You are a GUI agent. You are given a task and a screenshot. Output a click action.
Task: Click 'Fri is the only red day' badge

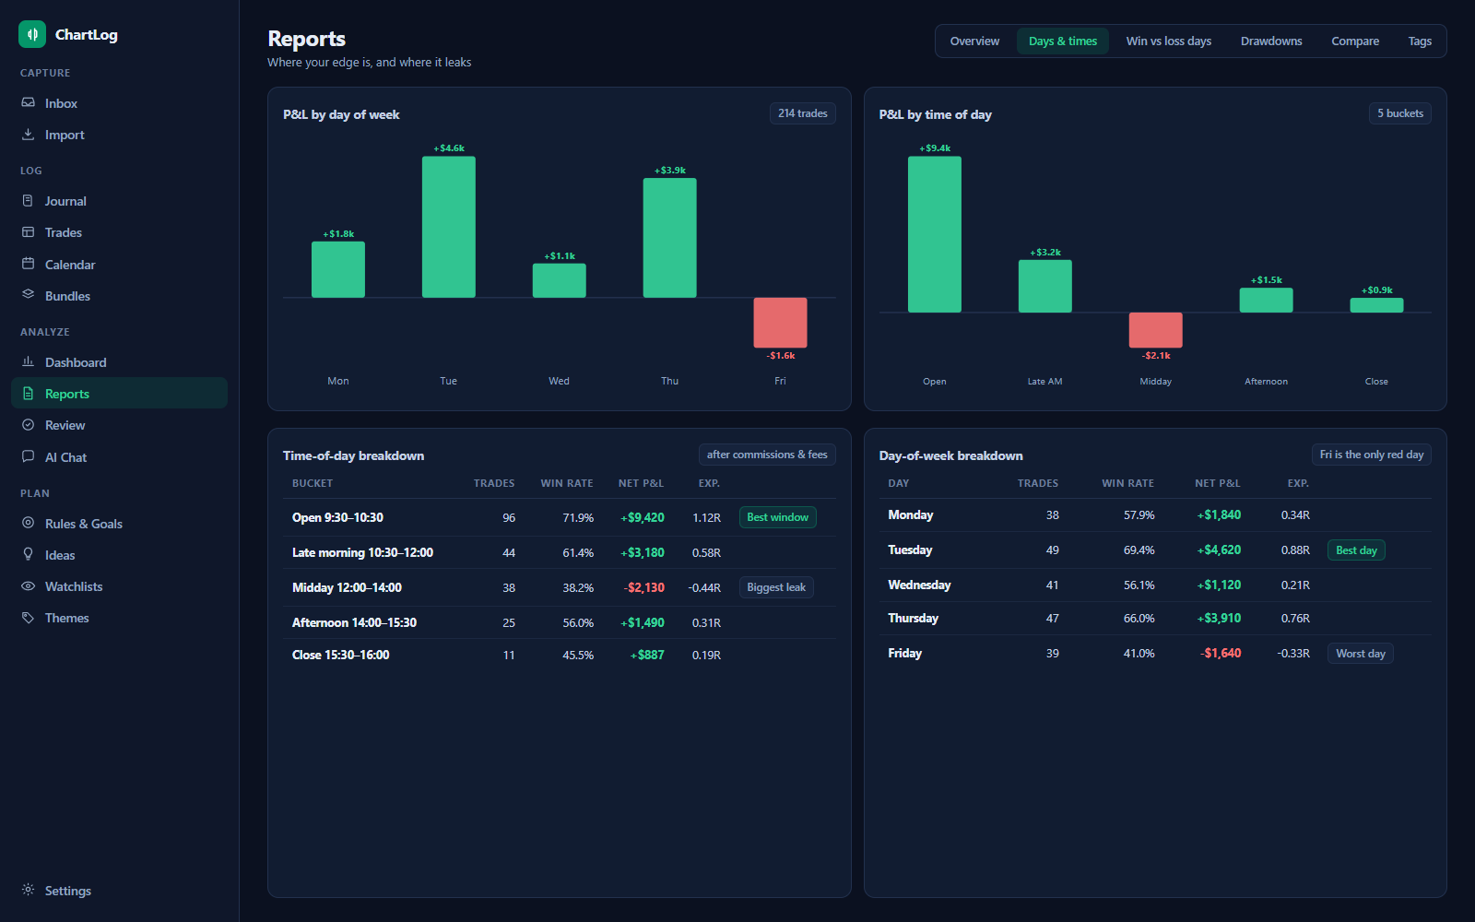pyautogui.click(x=1372, y=455)
